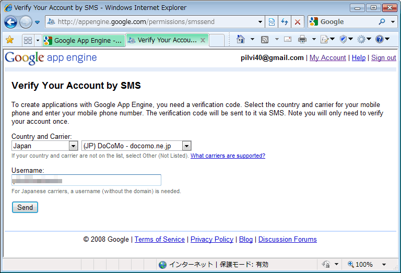Expand the address bar history dropdown
Viewport: 401px width, 273px height.
[260, 22]
